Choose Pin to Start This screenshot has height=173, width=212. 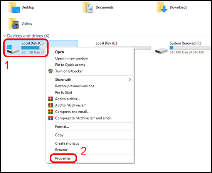coord(64,92)
